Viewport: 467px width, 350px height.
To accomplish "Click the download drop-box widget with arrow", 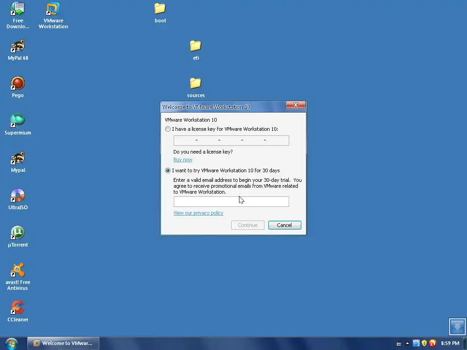I will click(x=457, y=326).
